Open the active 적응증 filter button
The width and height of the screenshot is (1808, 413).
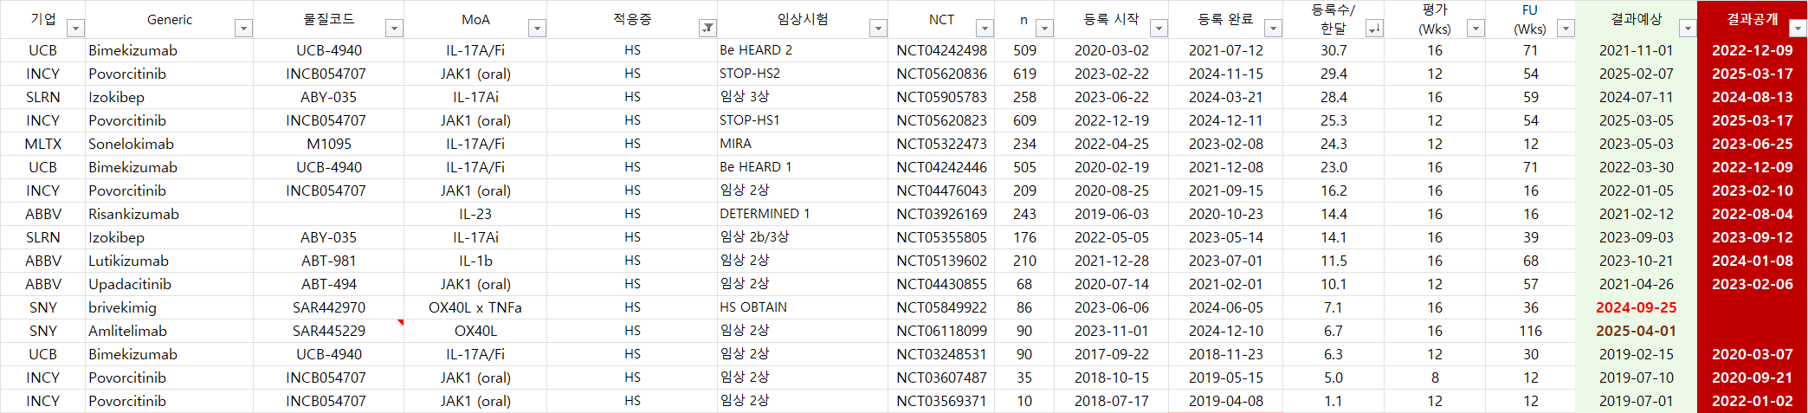(x=708, y=29)
